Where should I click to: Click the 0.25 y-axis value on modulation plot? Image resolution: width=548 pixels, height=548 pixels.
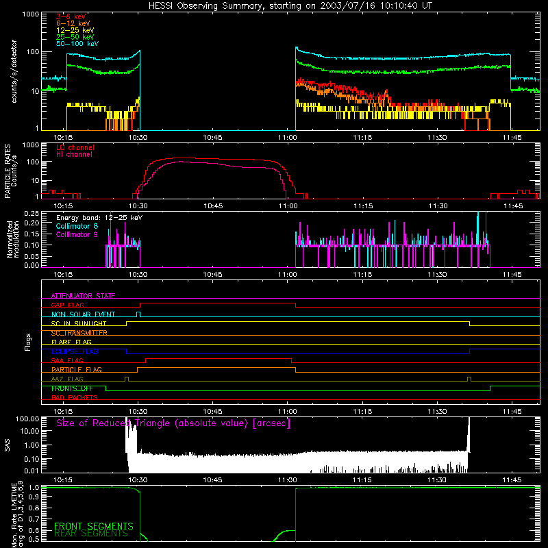tap(32, 213)
